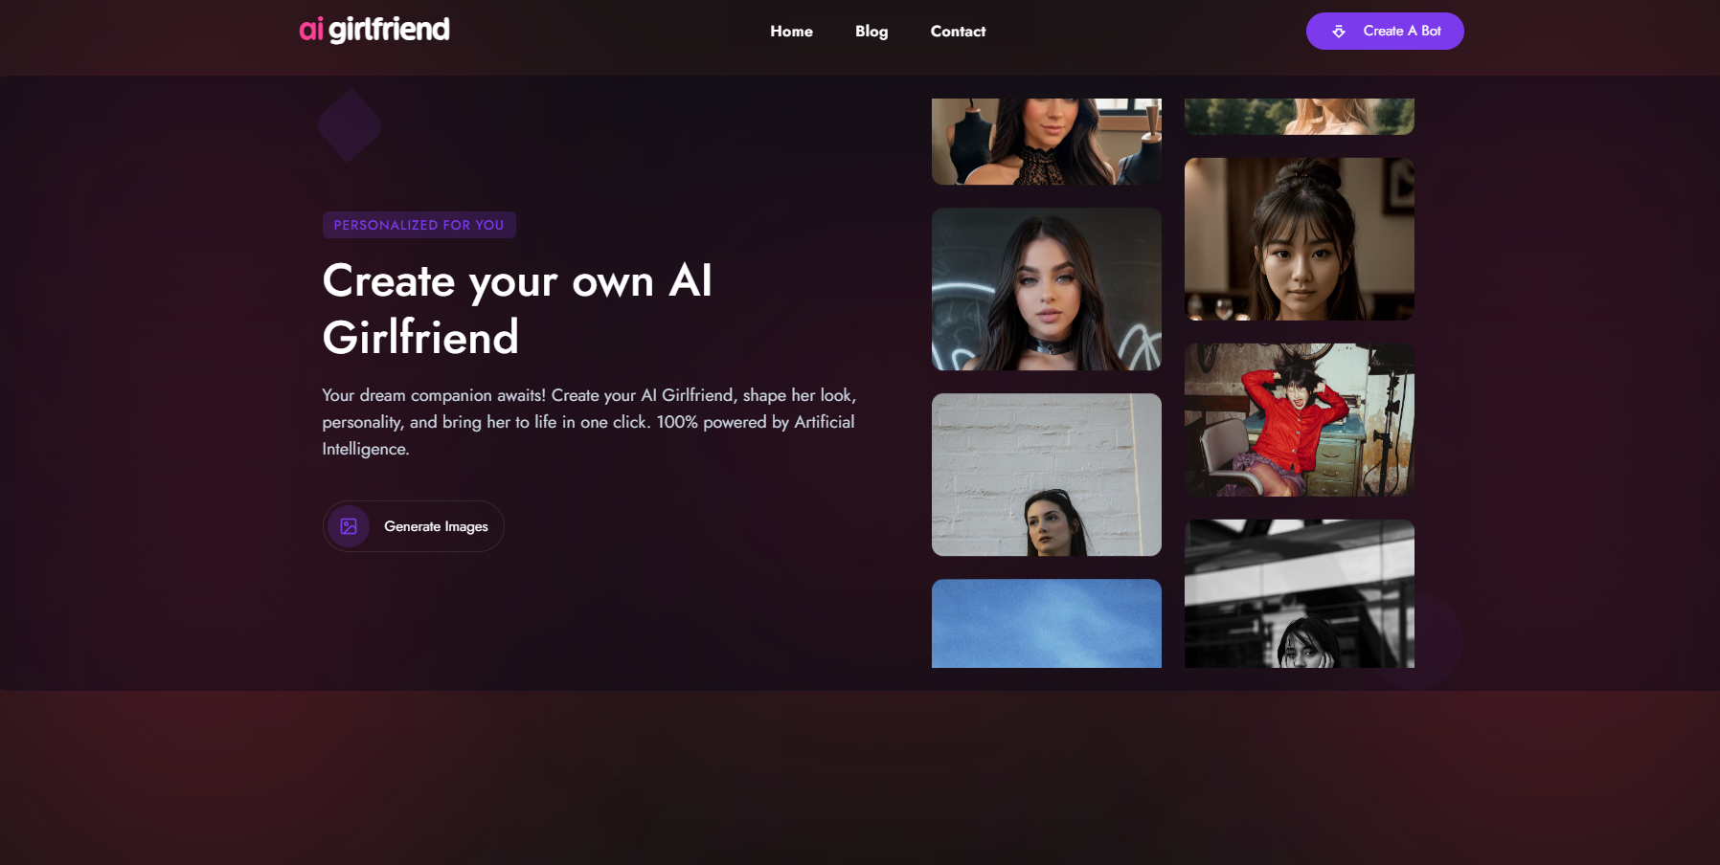The width and height of the screenshot is (1720, 865).
Task: Select the Personalized For You badge
Action: click(419, 225)
